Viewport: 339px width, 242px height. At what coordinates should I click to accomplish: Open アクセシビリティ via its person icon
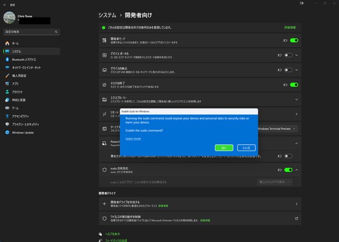[x=7, y=116]
